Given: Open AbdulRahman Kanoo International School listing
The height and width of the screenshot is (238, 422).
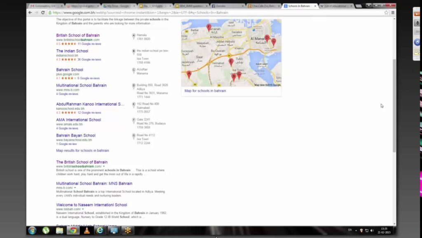Looking at the screenshot, I should click(90, 104).
